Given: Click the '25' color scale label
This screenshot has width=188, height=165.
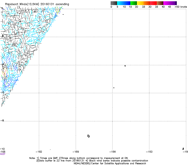Looking at the screenshot, I should [144, 7].
